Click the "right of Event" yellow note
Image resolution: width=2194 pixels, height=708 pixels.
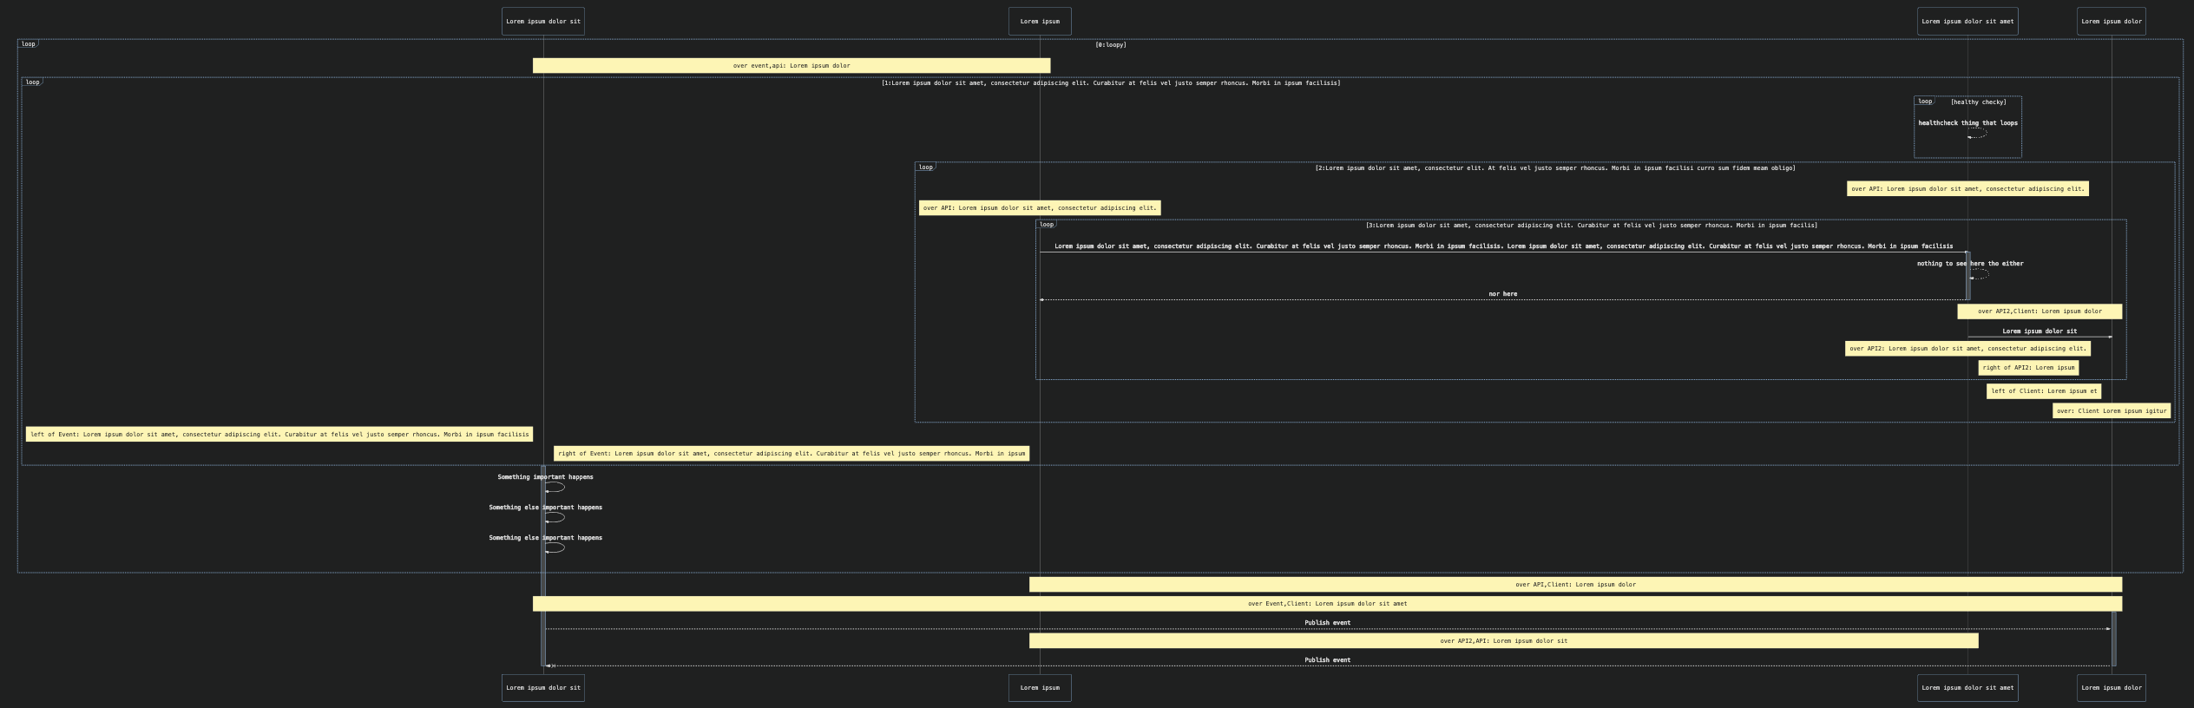coord(791,454)
